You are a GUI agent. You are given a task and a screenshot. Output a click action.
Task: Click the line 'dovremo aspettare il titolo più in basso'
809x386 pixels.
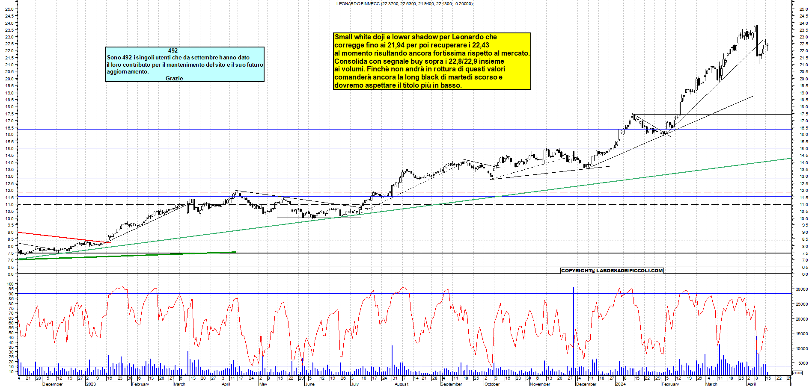point(398,85)
